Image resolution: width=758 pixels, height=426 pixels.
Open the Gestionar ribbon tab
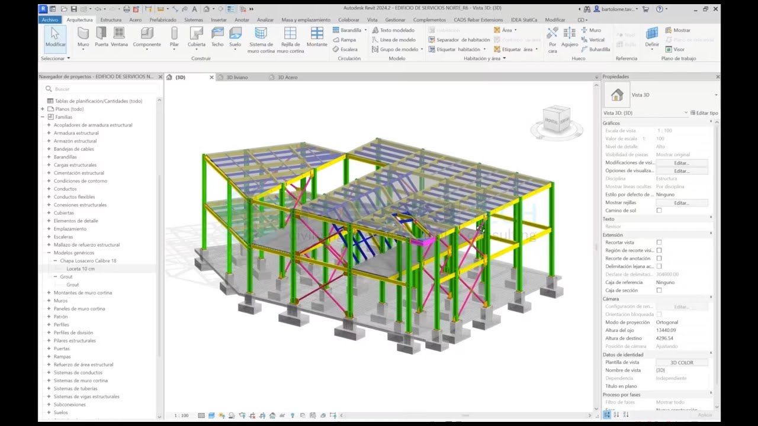click(x=396, y=20)
